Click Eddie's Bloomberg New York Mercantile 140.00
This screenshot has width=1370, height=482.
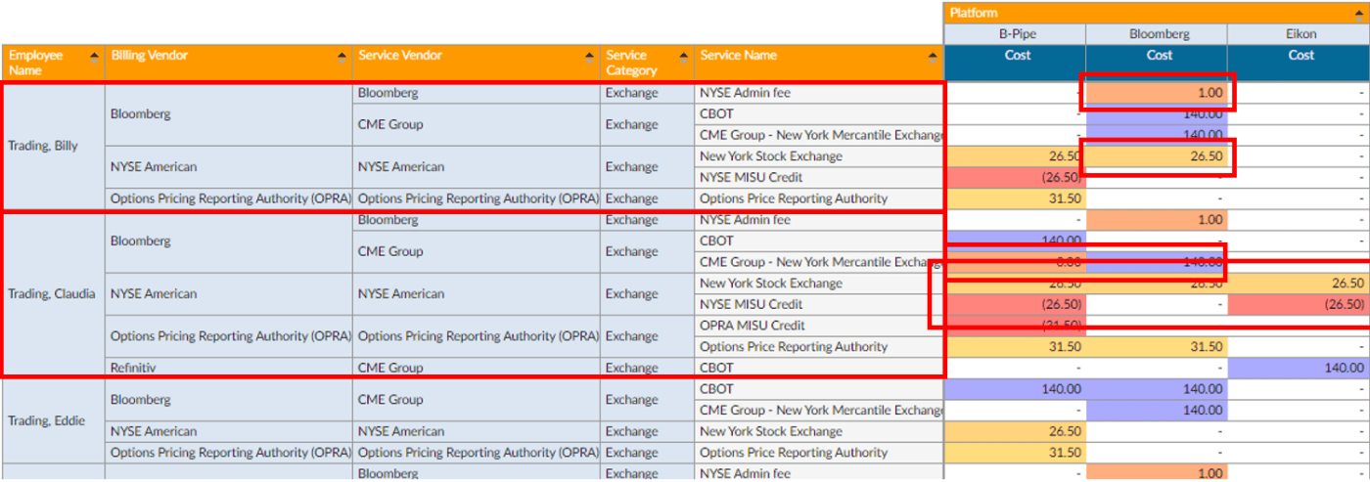(x=1157, y=410)
